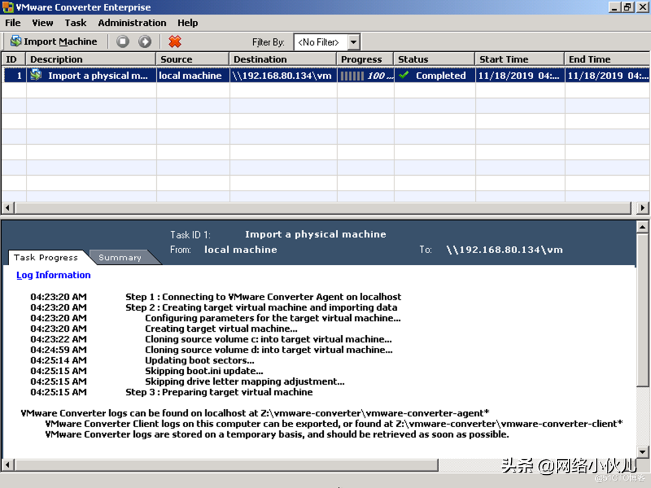The image size is (651, 488).
Task: Click the red delete task icon
Action: point(175,41)
